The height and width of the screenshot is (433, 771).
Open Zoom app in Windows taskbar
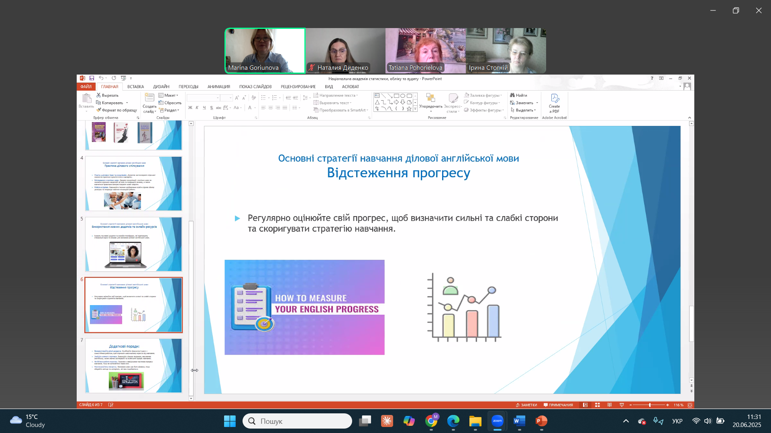[x=497, y=421]
